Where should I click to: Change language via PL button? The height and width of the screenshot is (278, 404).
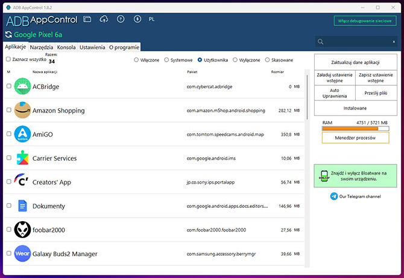point(151,19)
